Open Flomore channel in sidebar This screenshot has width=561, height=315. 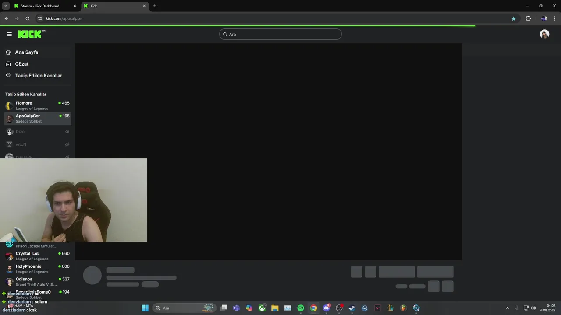tap(37, 105)
